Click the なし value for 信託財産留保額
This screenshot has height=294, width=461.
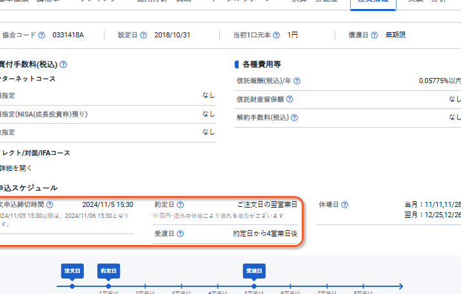coord(455,99)
